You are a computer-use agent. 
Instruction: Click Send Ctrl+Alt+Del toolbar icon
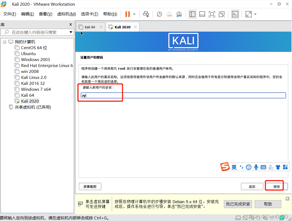pos(146,14)
